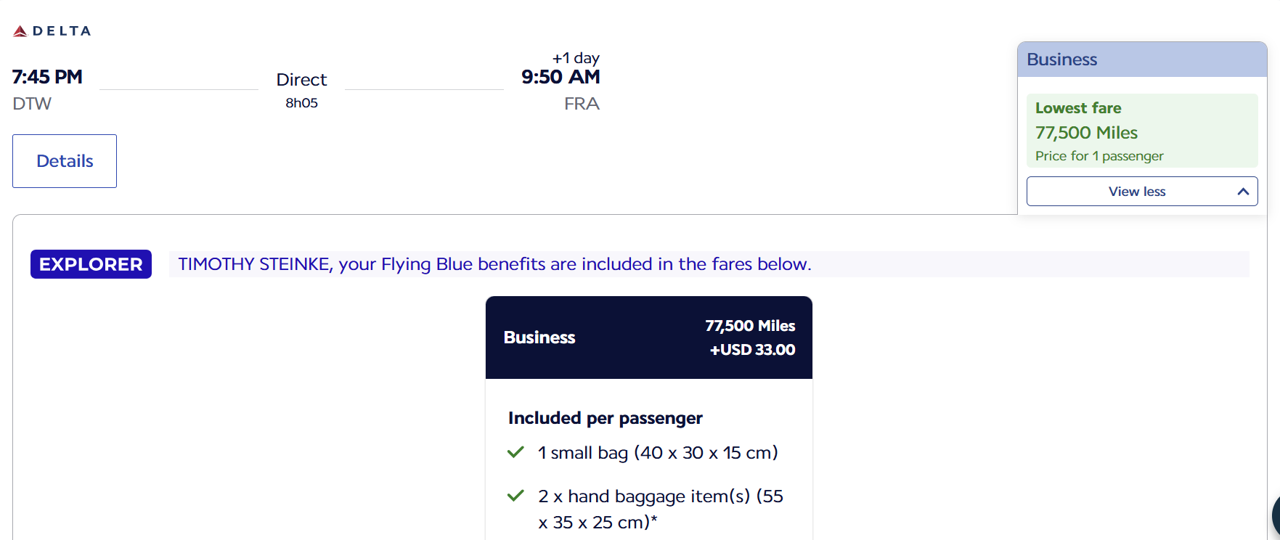Click the 9:50 AM arrival time
This screenshot has height=540, width=1280.
[x=560, y=77]
